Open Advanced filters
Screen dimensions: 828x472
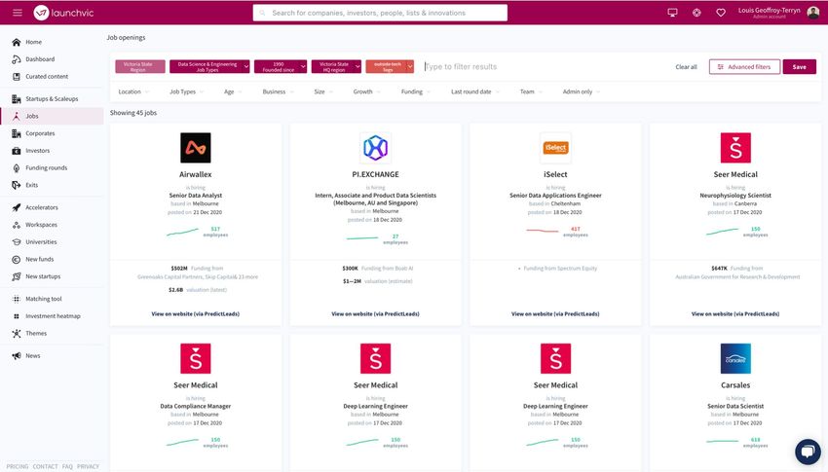744,67
